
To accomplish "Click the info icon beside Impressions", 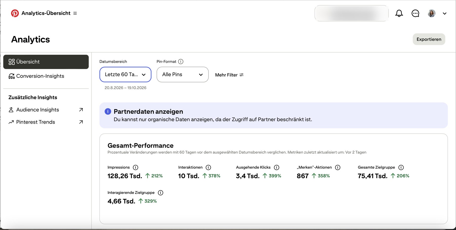I will (x=136, y=167).
